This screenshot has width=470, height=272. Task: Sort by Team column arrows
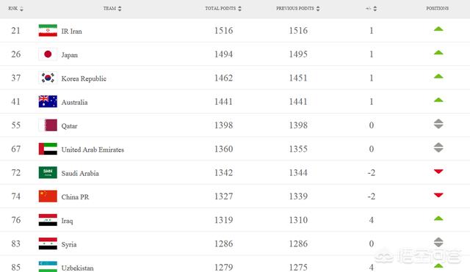click(x=120, y=8)
